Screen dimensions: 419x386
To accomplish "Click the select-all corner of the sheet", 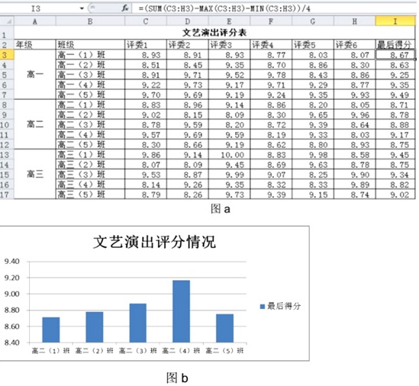I will (7, 21).
